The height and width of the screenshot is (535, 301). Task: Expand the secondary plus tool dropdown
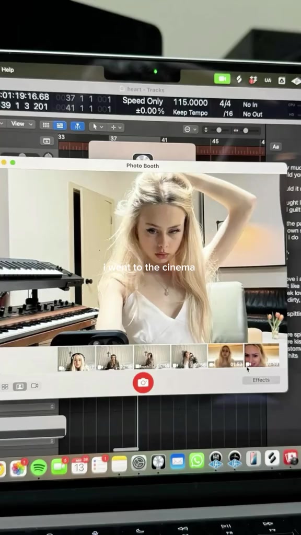(115, 127)
